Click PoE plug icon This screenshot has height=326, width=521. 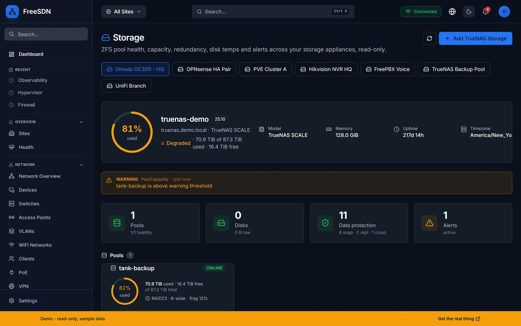12,273
